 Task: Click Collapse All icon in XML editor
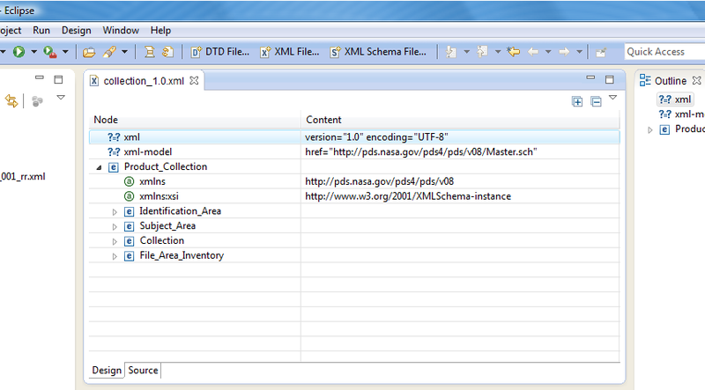tap(596, 102)
